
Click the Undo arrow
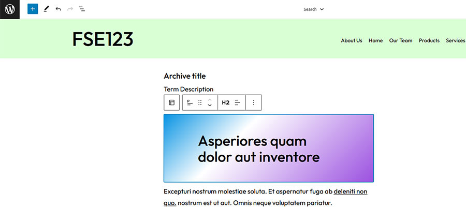pos(58,9)
